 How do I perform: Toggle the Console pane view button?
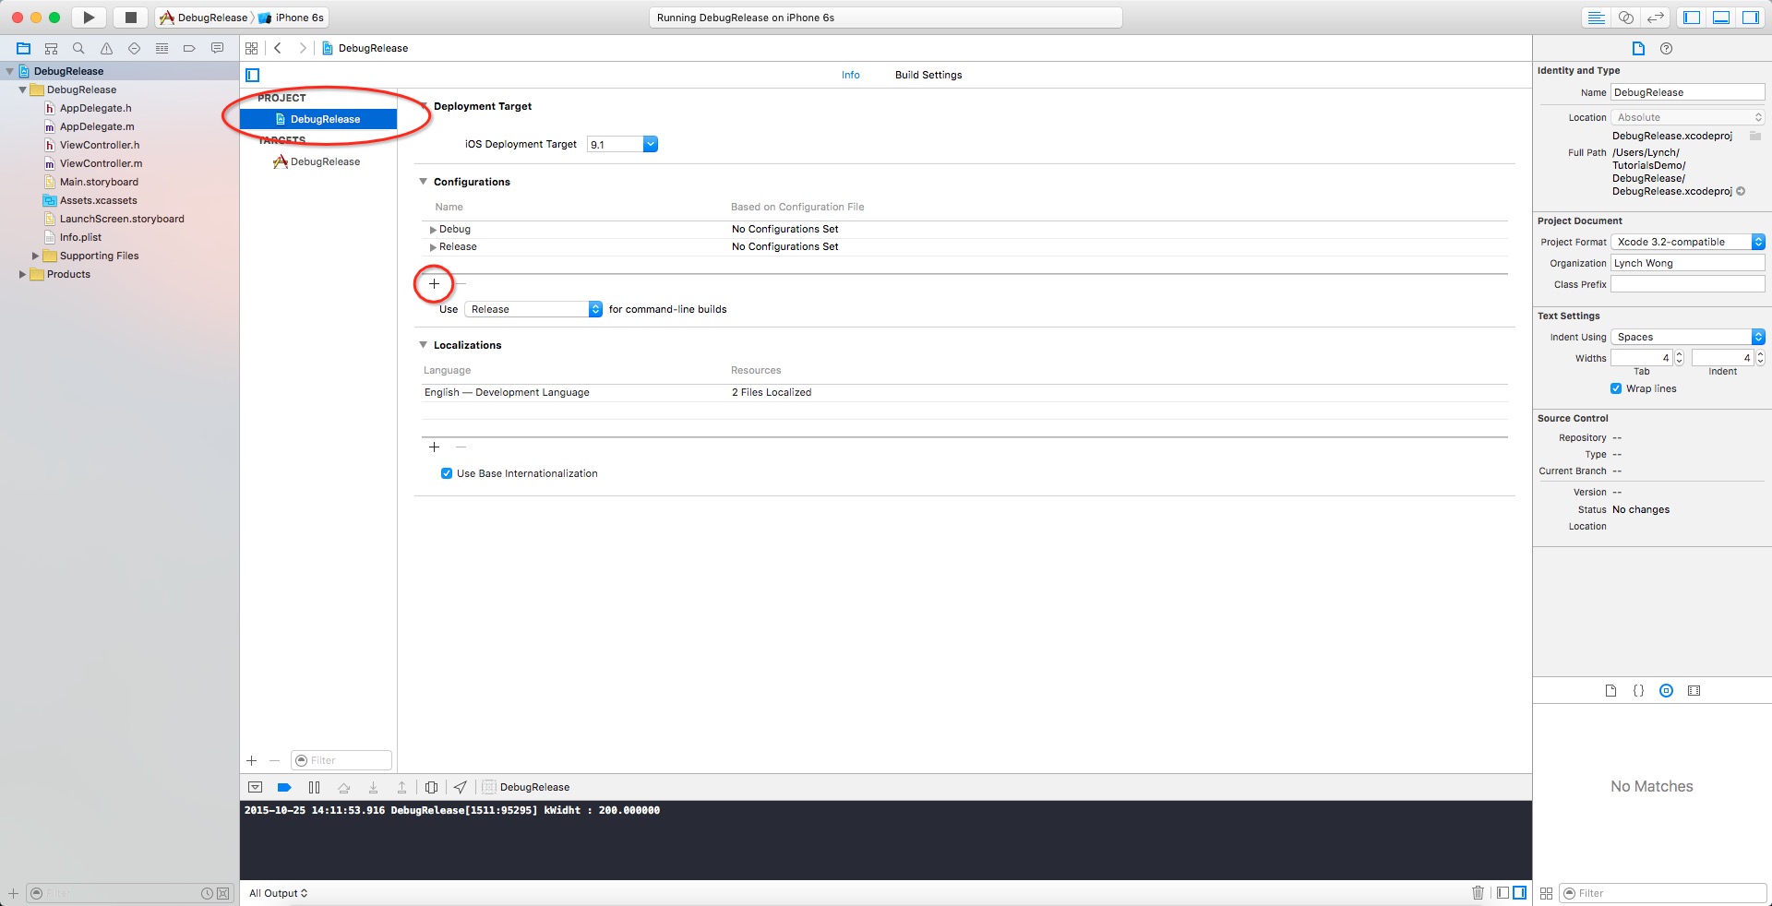click(1519, 892)
